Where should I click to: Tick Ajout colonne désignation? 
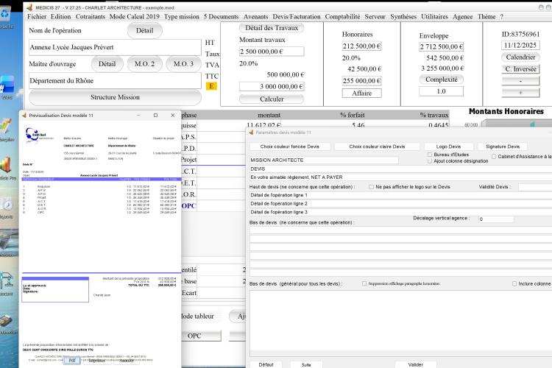point(430,161)
